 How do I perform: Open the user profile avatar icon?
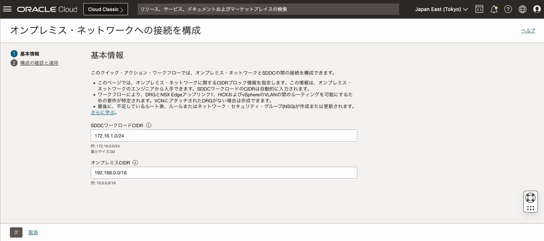click(x=537, y=9)
